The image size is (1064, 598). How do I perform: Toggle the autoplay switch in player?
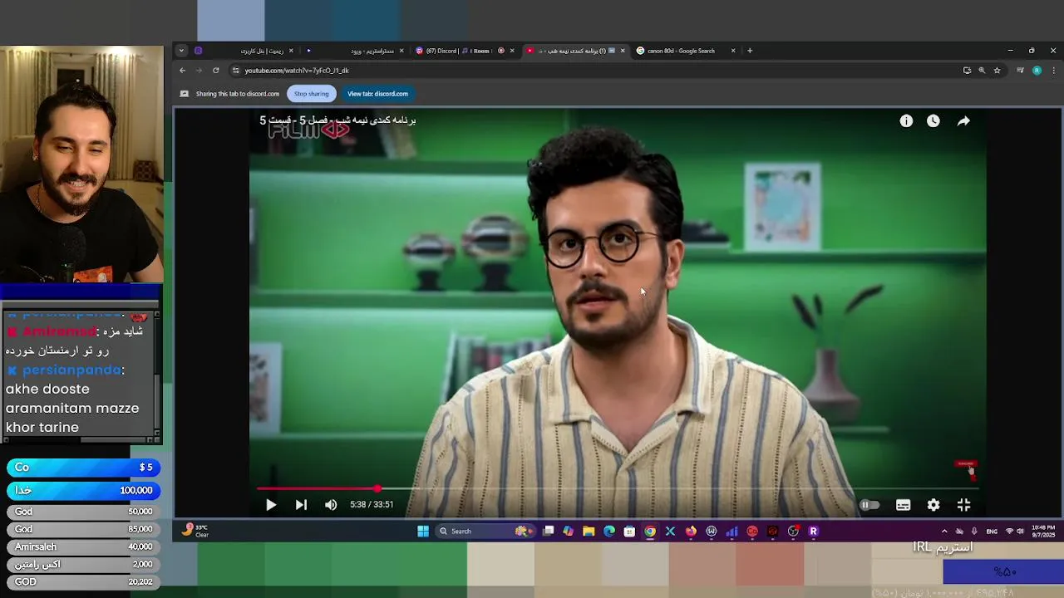[x=869, y=504]
